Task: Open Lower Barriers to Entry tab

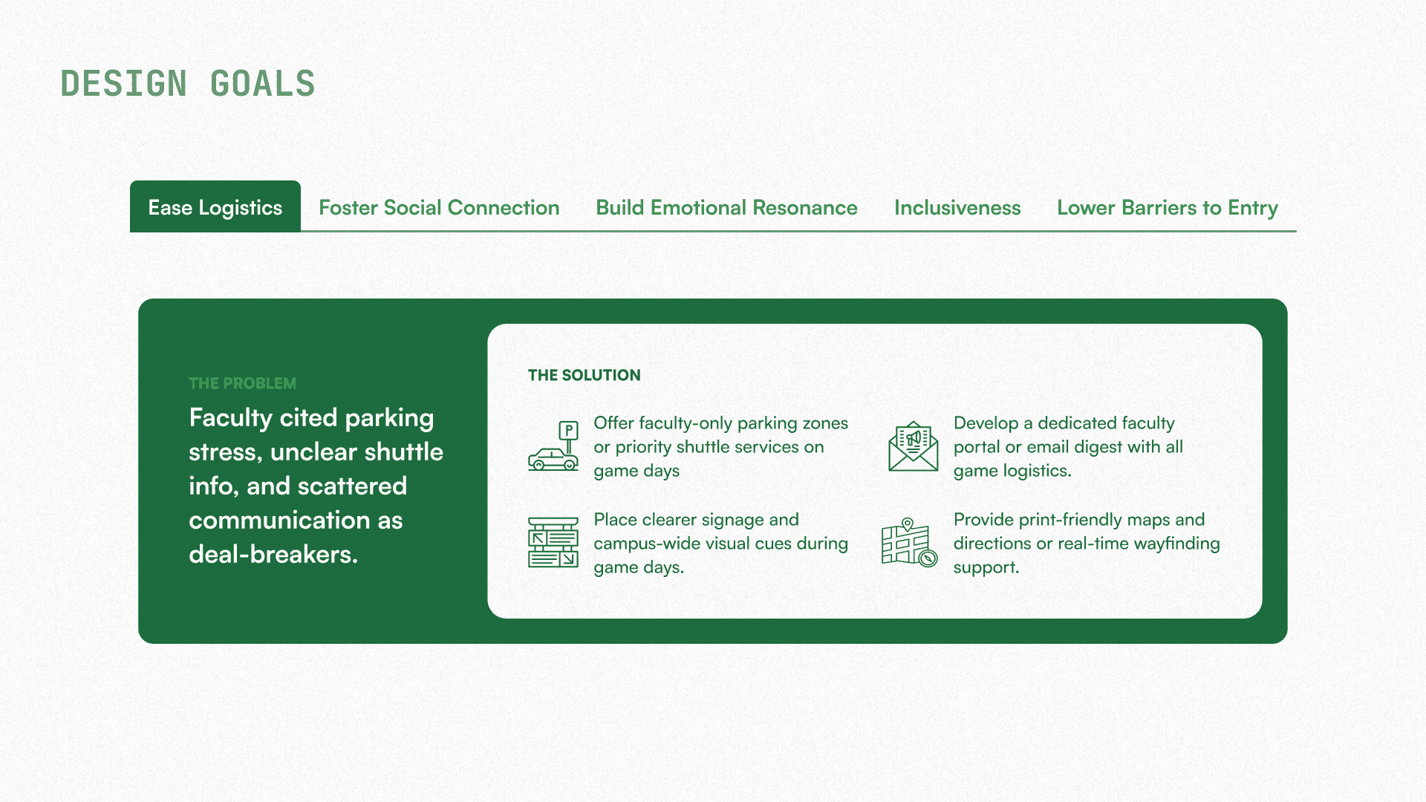Action: [x=1167, y=207]
